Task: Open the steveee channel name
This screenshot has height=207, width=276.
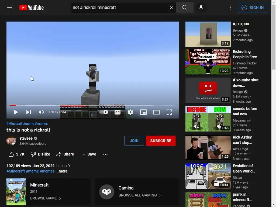Action: [x=26, y=138]
